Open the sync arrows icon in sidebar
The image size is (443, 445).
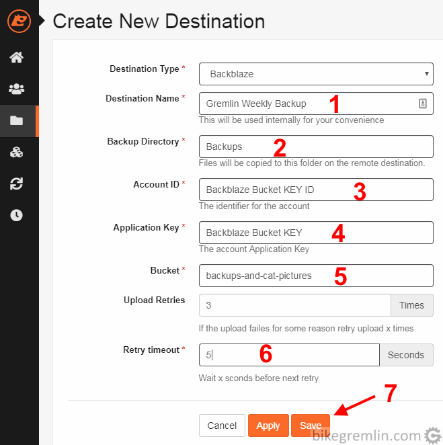coord(16,184)
